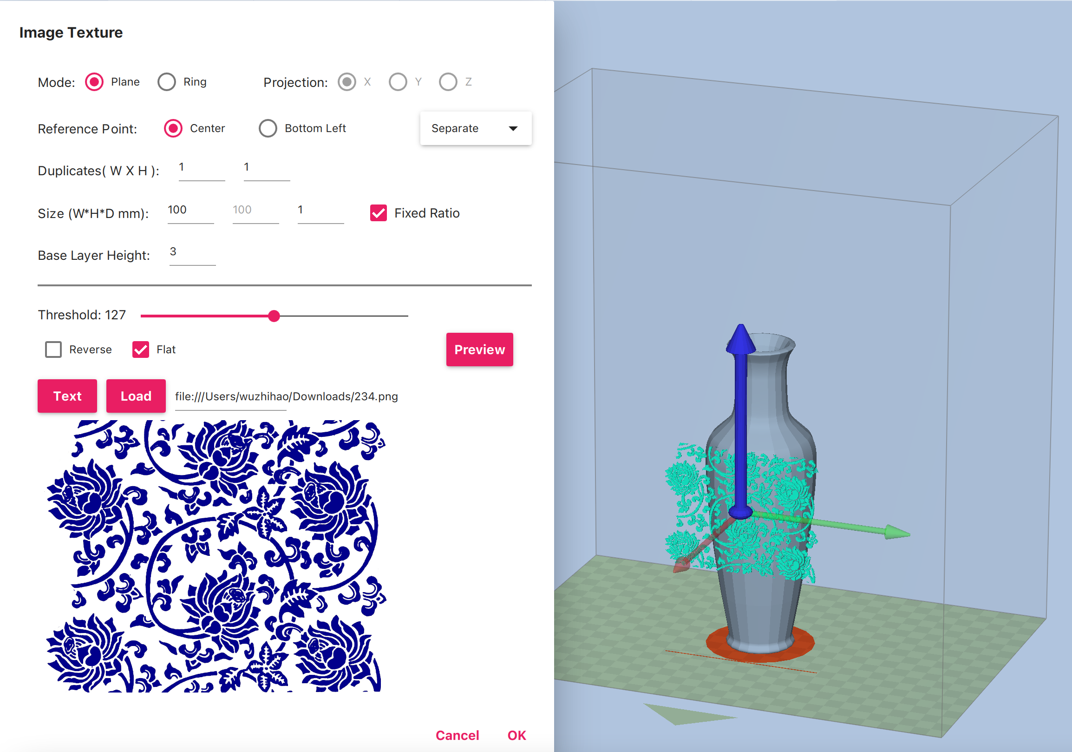Cancel the Image Texture dialog
This screenshot has height=752, width=1072.
pyautogui.click(x=457, y=735)
